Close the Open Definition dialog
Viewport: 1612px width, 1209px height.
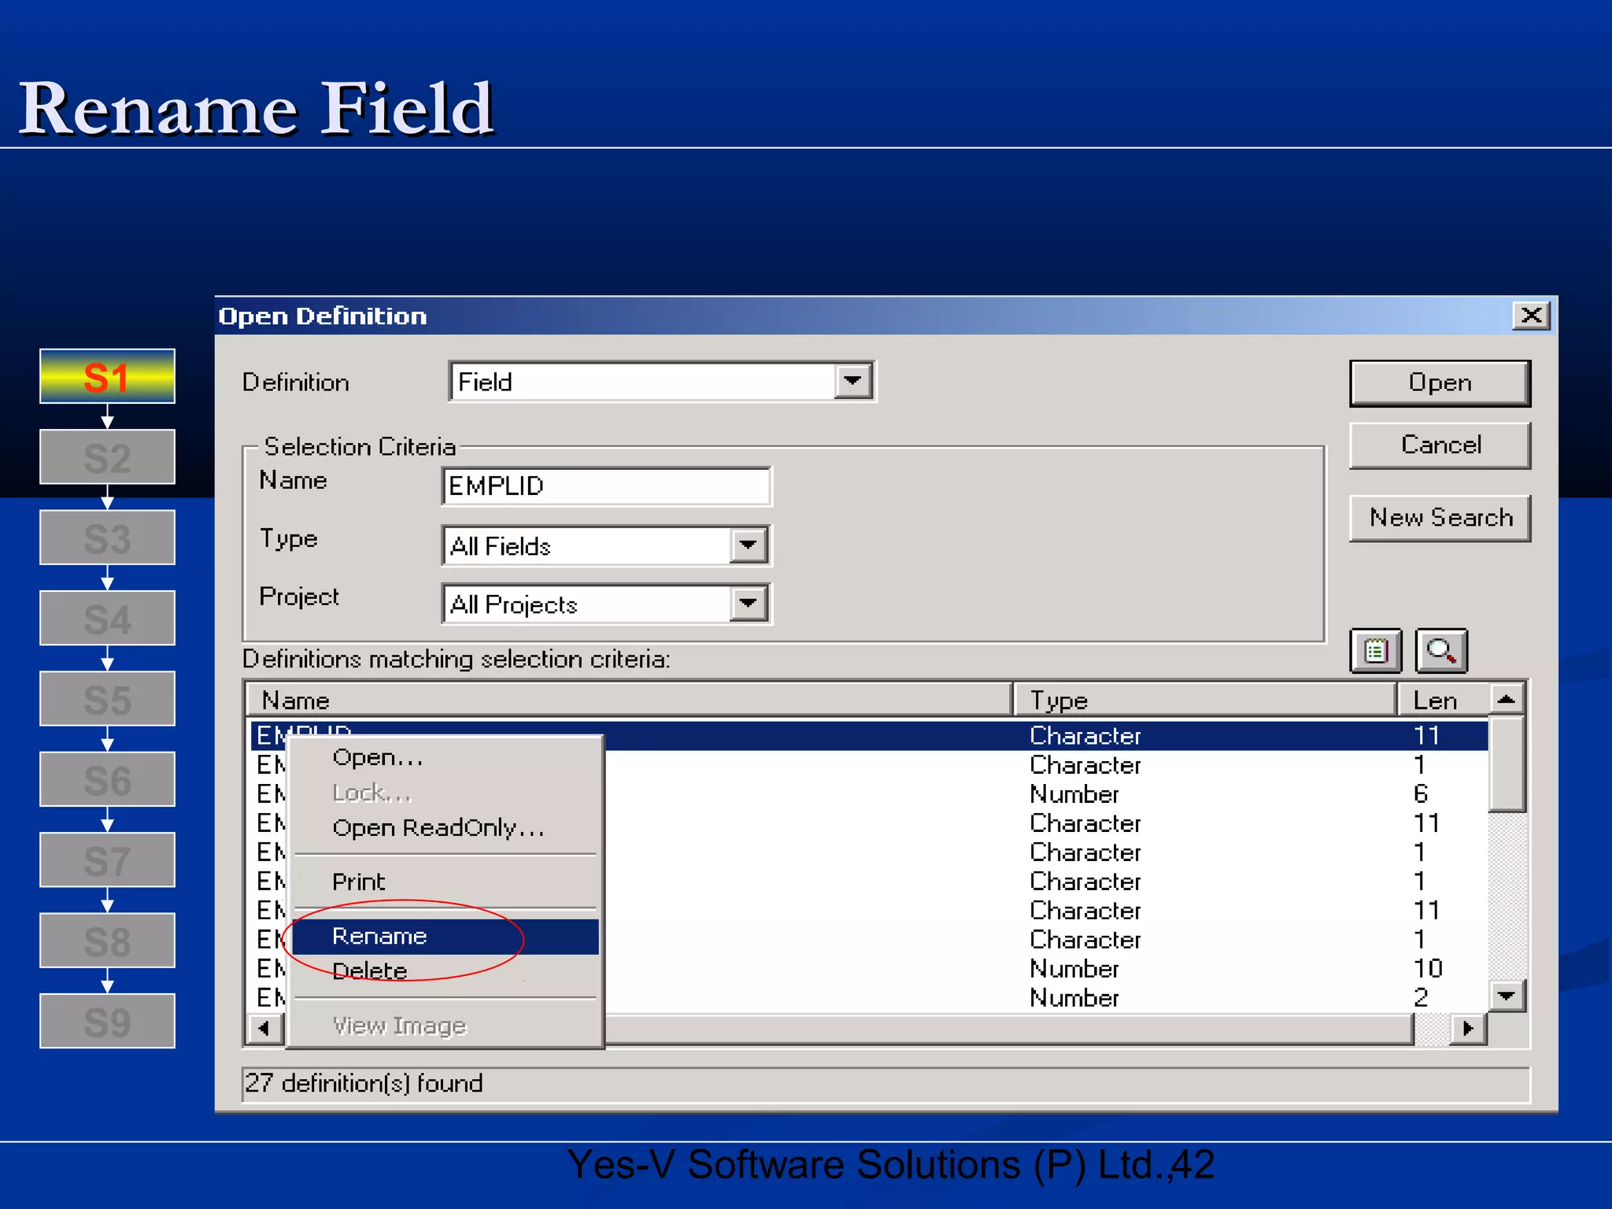[1531, 316]
